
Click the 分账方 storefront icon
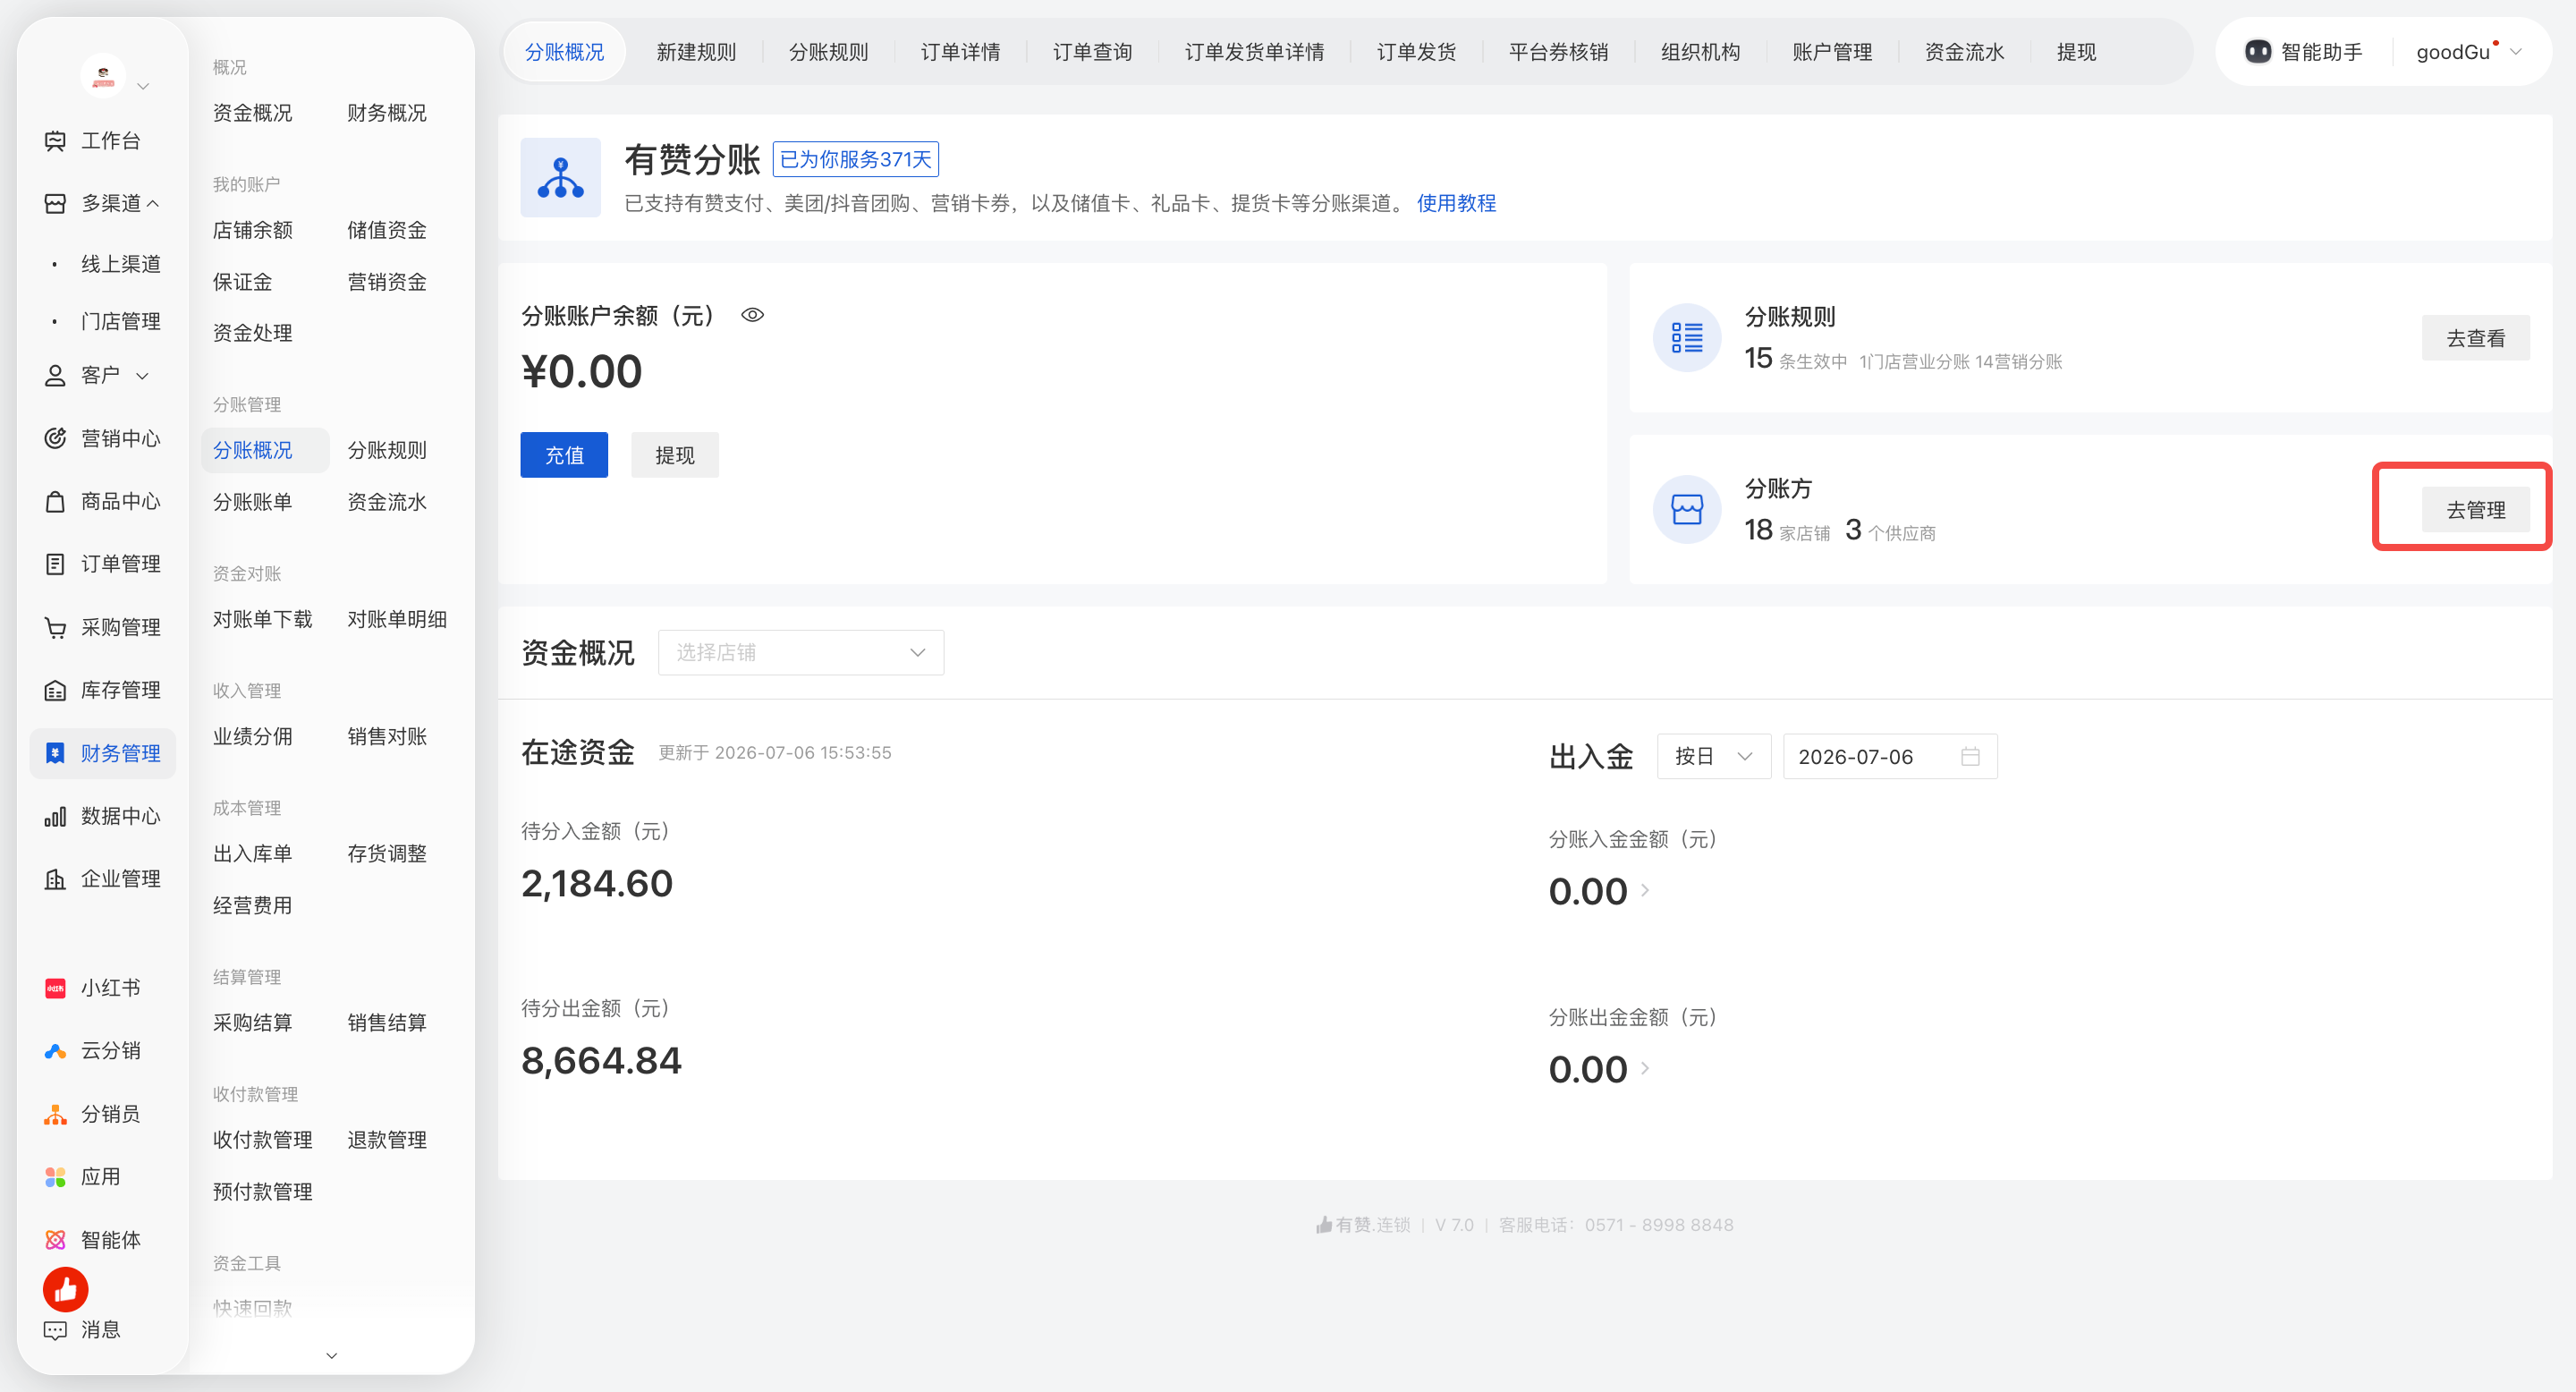click(1687, 510)
